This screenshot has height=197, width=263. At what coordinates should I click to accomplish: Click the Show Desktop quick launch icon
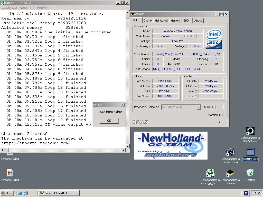tap(26, 193)
